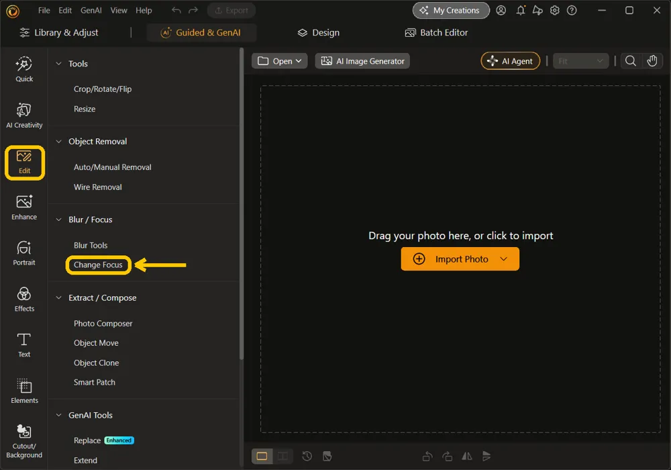Click the tools panel vertical scrollbar
Viewport: 671px width, 470px height.
[x=242, y=204]
